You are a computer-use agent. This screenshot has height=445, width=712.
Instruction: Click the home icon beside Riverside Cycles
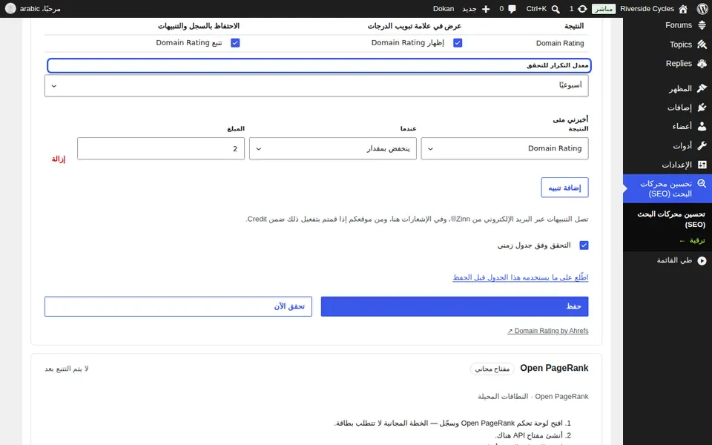[x=683, y=9]
